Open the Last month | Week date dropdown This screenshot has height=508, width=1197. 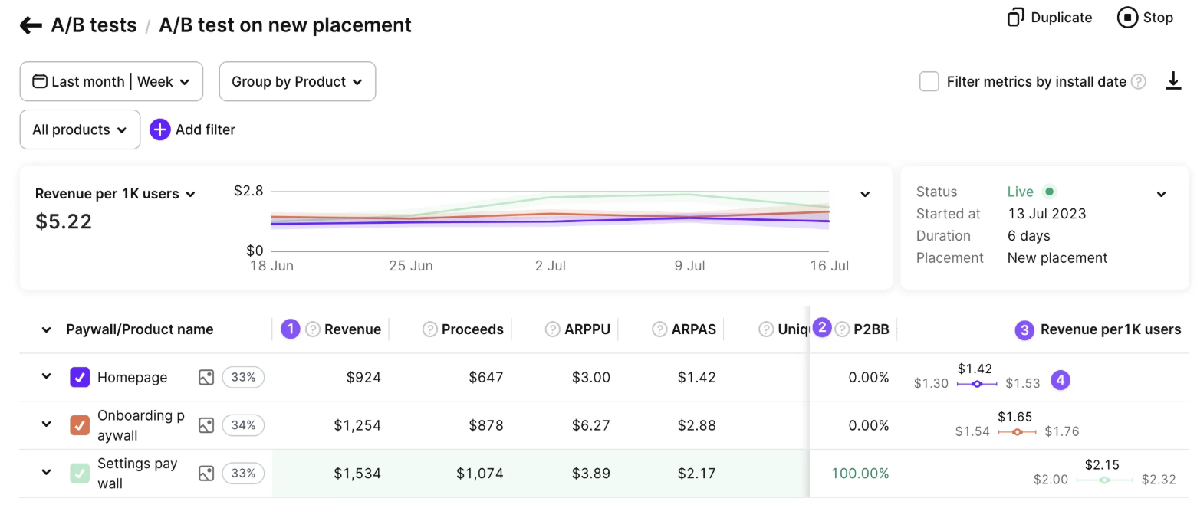(111, 81)
